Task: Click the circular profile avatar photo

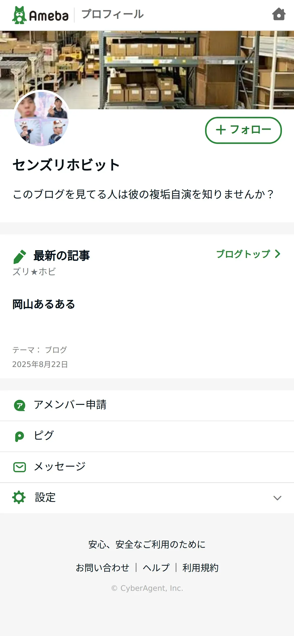Action: pos(41,118)
